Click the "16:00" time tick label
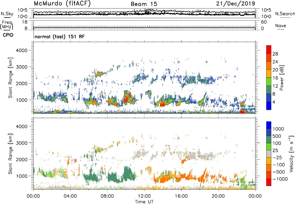Viewport: 295px width, 204px height. click(x=181, y=196)
